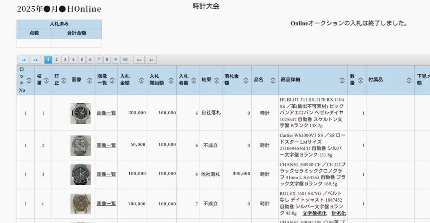The width and height of the screenshot is (430, 223).
Task: Click the previous page arrow icon
Action: 35,60
